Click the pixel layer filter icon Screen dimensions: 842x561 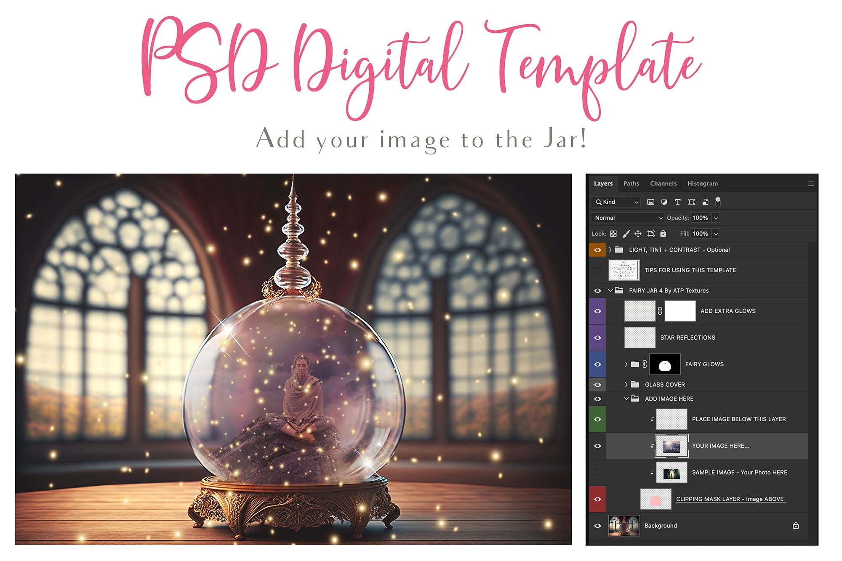point(650,202)
